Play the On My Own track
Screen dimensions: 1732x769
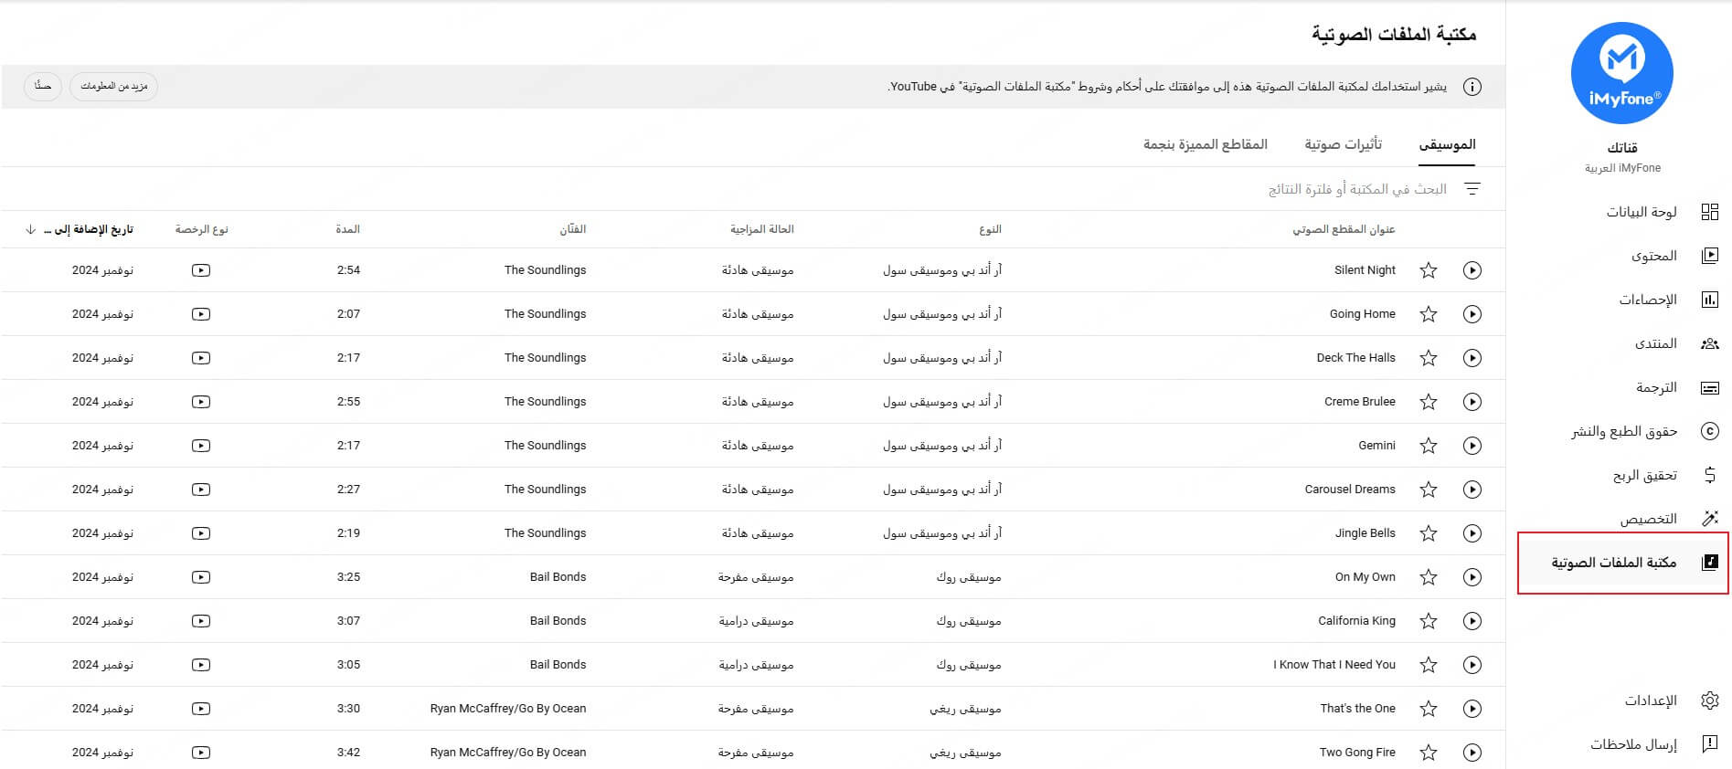click(x=1472, y=577)
